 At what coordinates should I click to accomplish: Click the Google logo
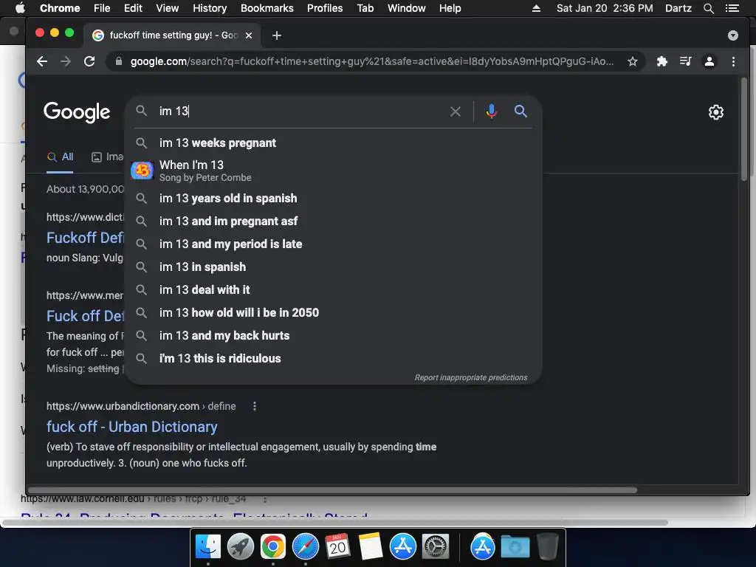77,112
